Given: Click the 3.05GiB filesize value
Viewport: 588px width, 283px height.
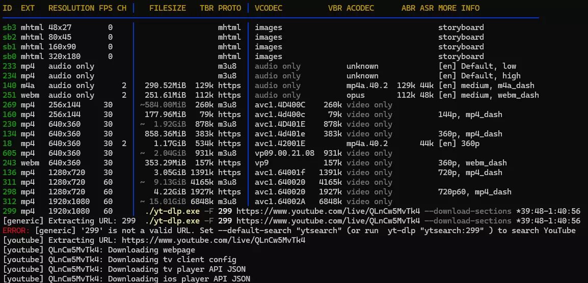Looking at the screenshot, I should pos(170,173).
